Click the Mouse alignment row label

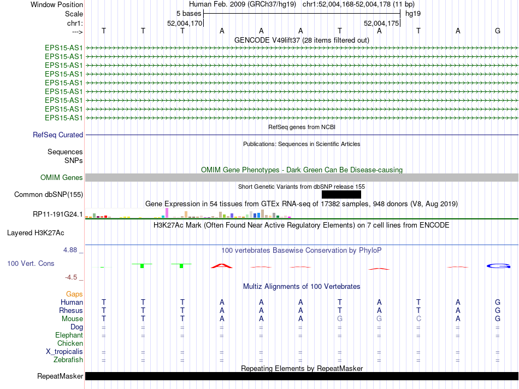coord(72,319)
